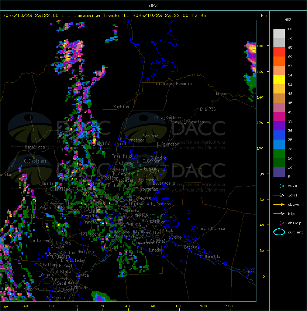
Task: Select the red 60-65 dBZ legend swatch
Action: pyautogui.click(x=279, y=52)
